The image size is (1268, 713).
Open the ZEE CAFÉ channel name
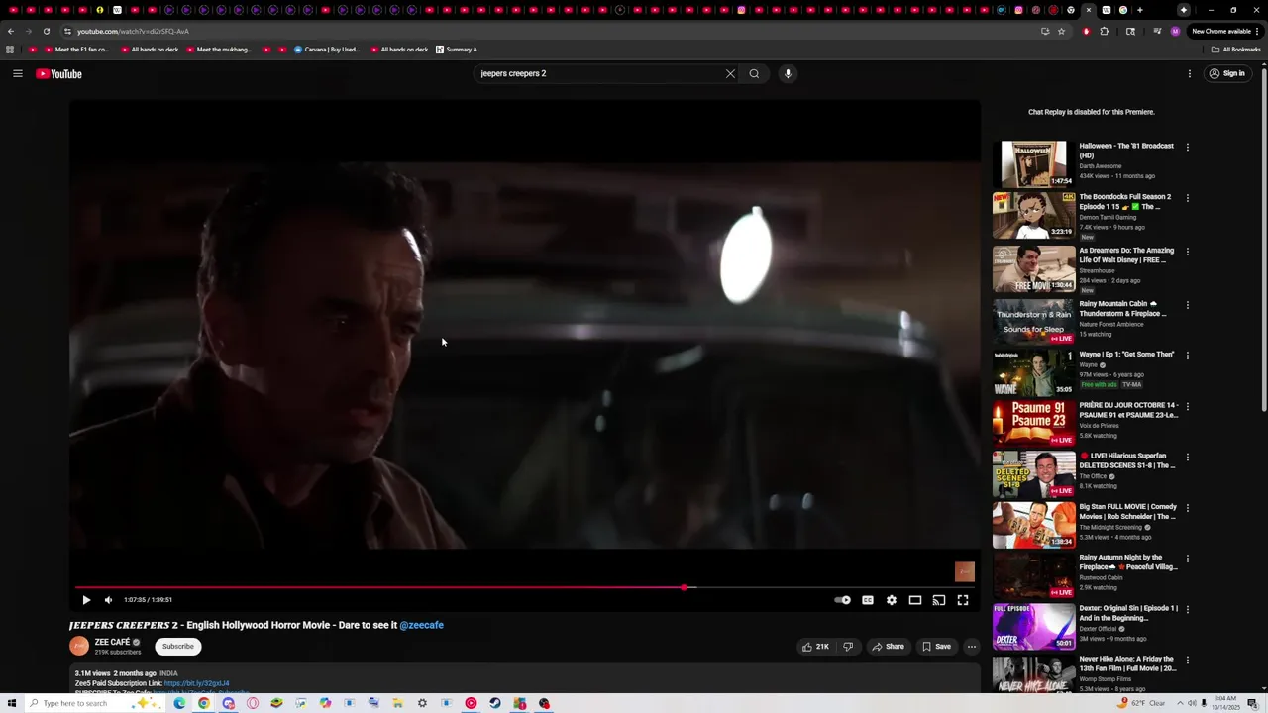tap(113, 642)
